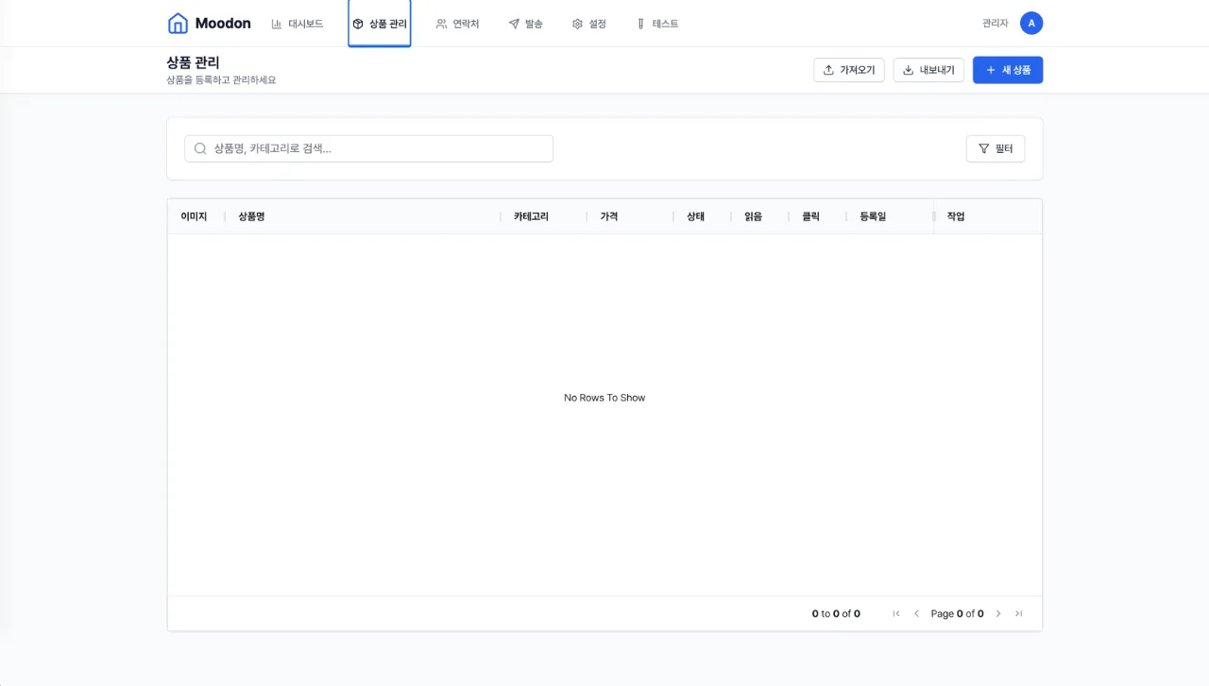
Task: Click the '0 to 0 of 0' row count
Action: 836,613
